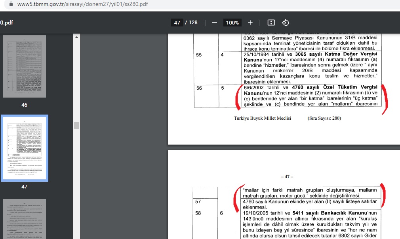Open the partially visible thumbnail below 47
Screen dimensions: 400x239
(x=25, y=218)
